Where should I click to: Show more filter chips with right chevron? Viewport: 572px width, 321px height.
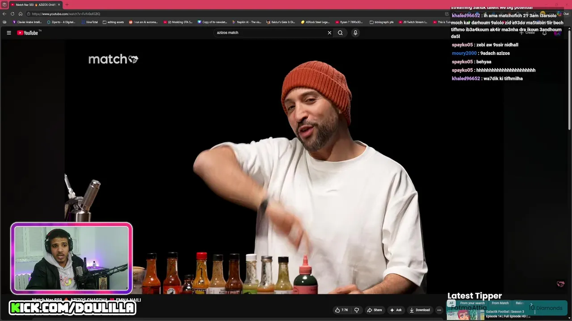pos(531,305)
